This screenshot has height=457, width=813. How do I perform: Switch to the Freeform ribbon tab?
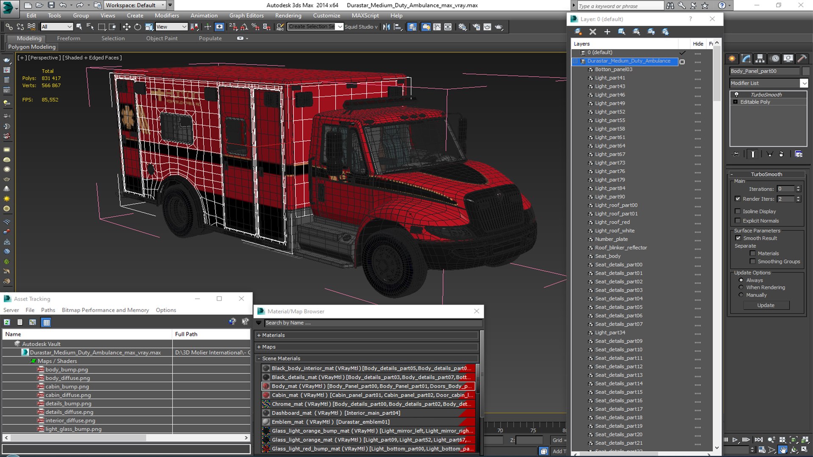[x=69, y=39]
